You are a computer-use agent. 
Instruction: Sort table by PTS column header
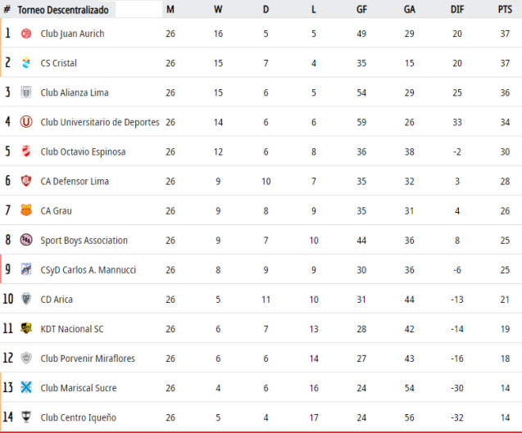(505, 10)
